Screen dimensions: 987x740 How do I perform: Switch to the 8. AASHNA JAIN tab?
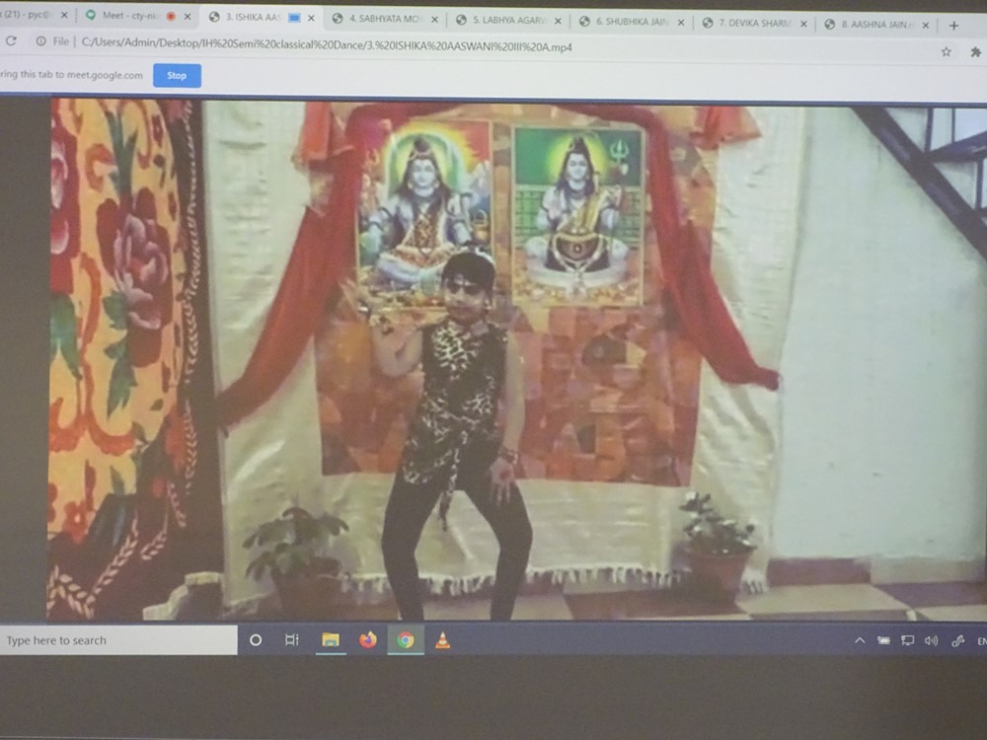(876, 25)
